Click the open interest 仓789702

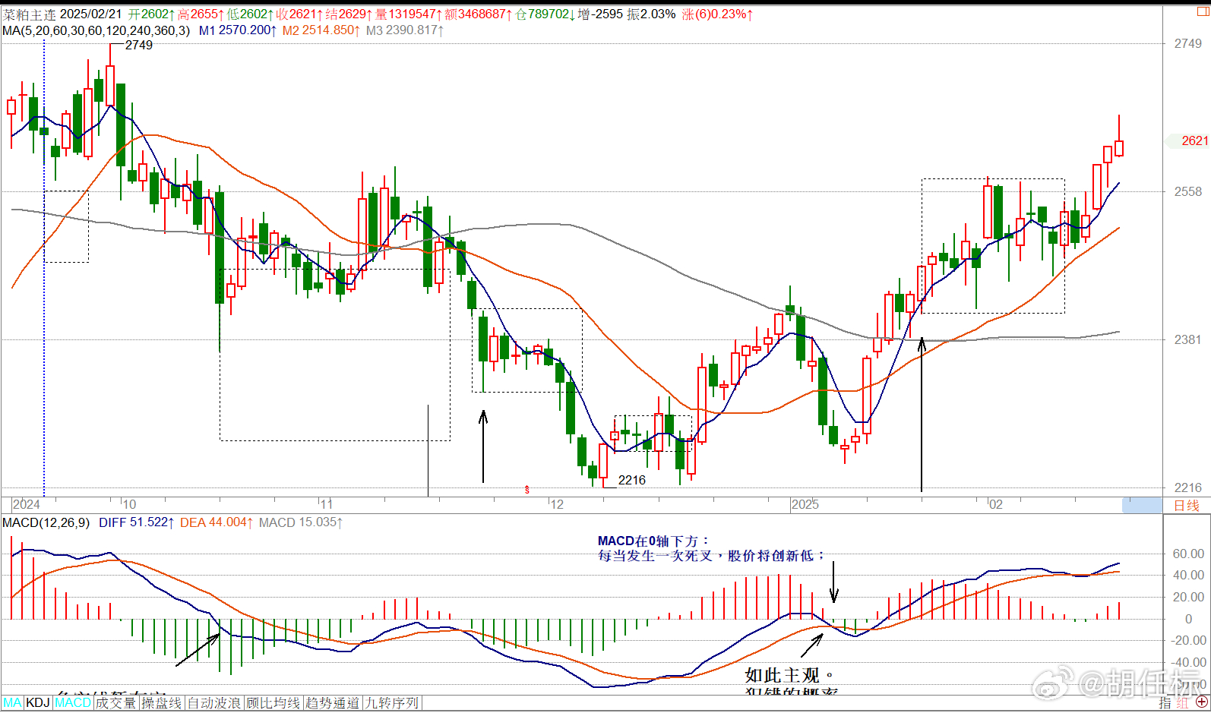(545, 14)
